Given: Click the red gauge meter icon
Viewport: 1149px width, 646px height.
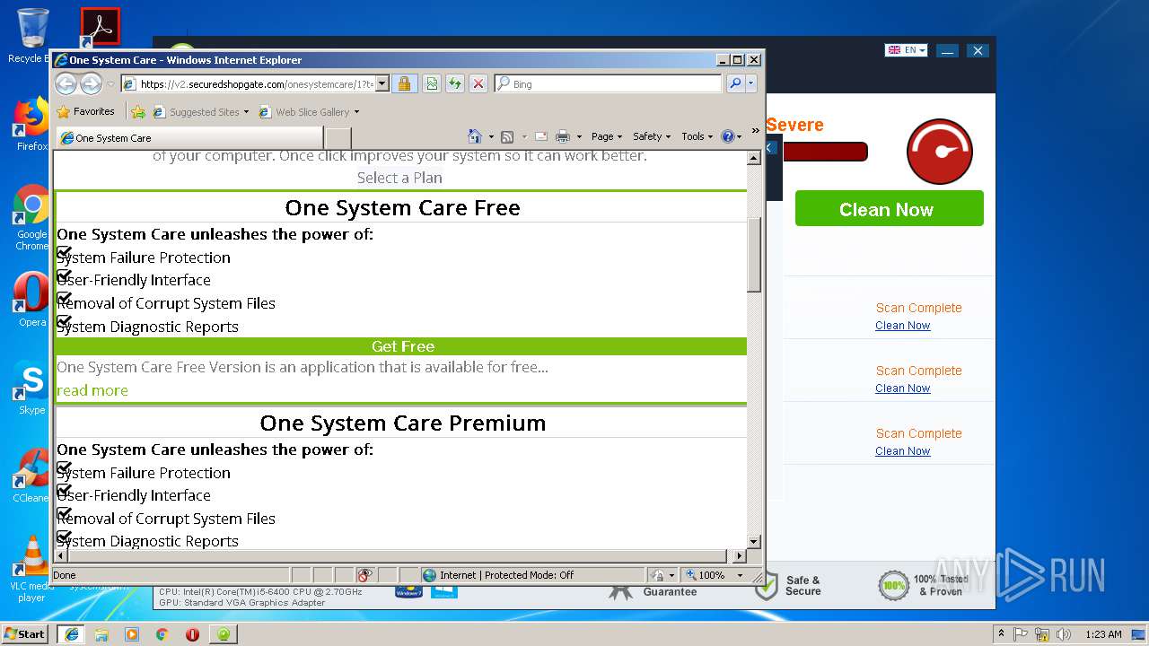Looking at the screenshot, I should tap(940, 152).
